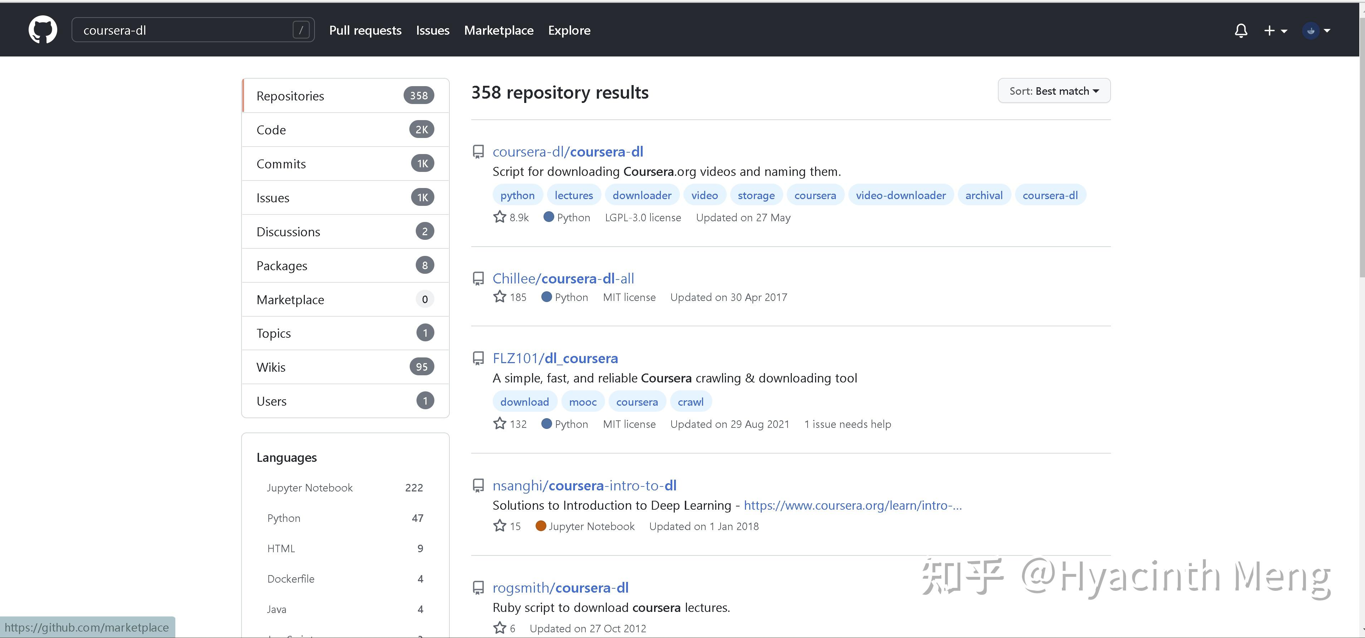Open the 1 issue needs help link
This screenshot has width=1365, height=638.
tap(847, 424)
